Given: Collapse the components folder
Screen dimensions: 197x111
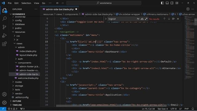Looking at the screenshot, I should (25, 63).
